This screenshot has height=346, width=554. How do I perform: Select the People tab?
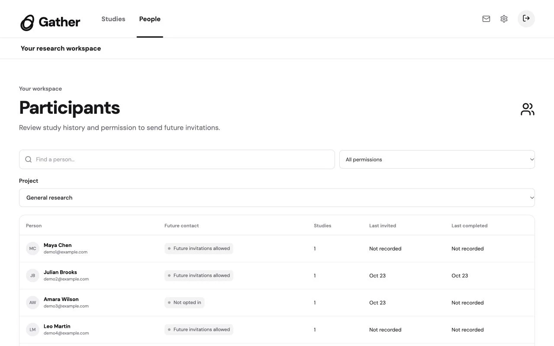tap(150, 19)
